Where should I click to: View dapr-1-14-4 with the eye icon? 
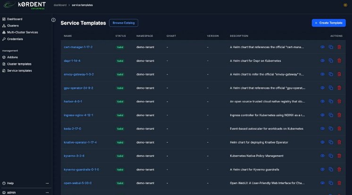tap(322, 60)
